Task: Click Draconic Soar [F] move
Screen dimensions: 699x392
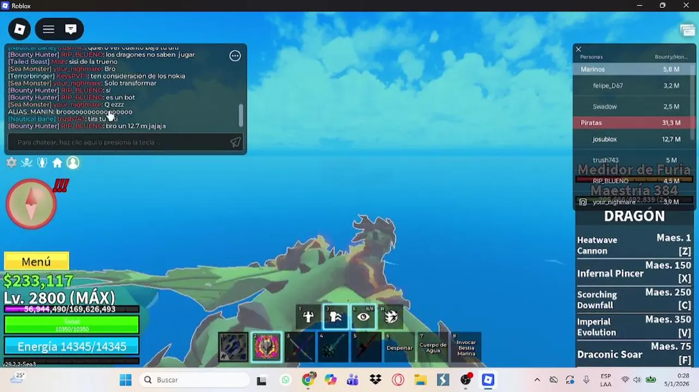Action: click(634, 353)
